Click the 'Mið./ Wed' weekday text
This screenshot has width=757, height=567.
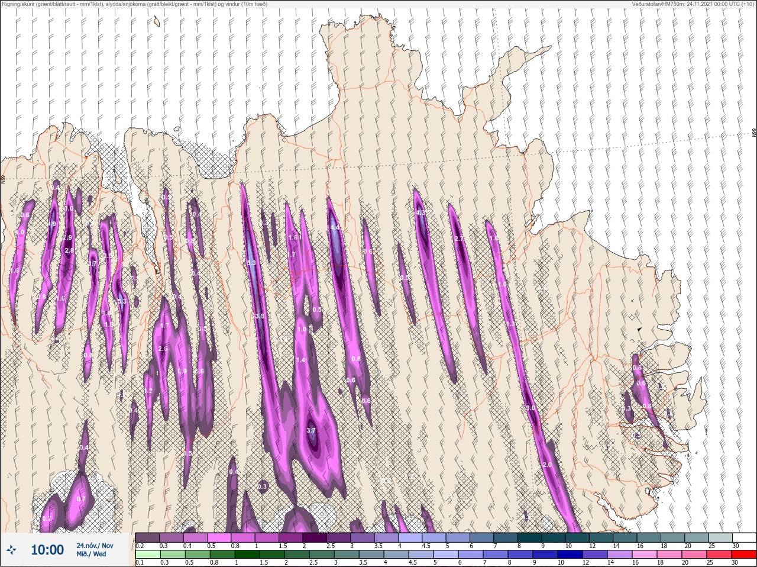click(x=91, y=555)
